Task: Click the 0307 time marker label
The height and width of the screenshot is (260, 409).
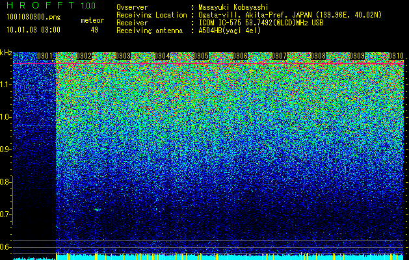Action: point(279,56)
